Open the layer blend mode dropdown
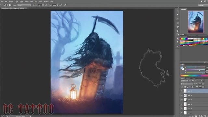 pyautogui.click(x=187, y=84)
